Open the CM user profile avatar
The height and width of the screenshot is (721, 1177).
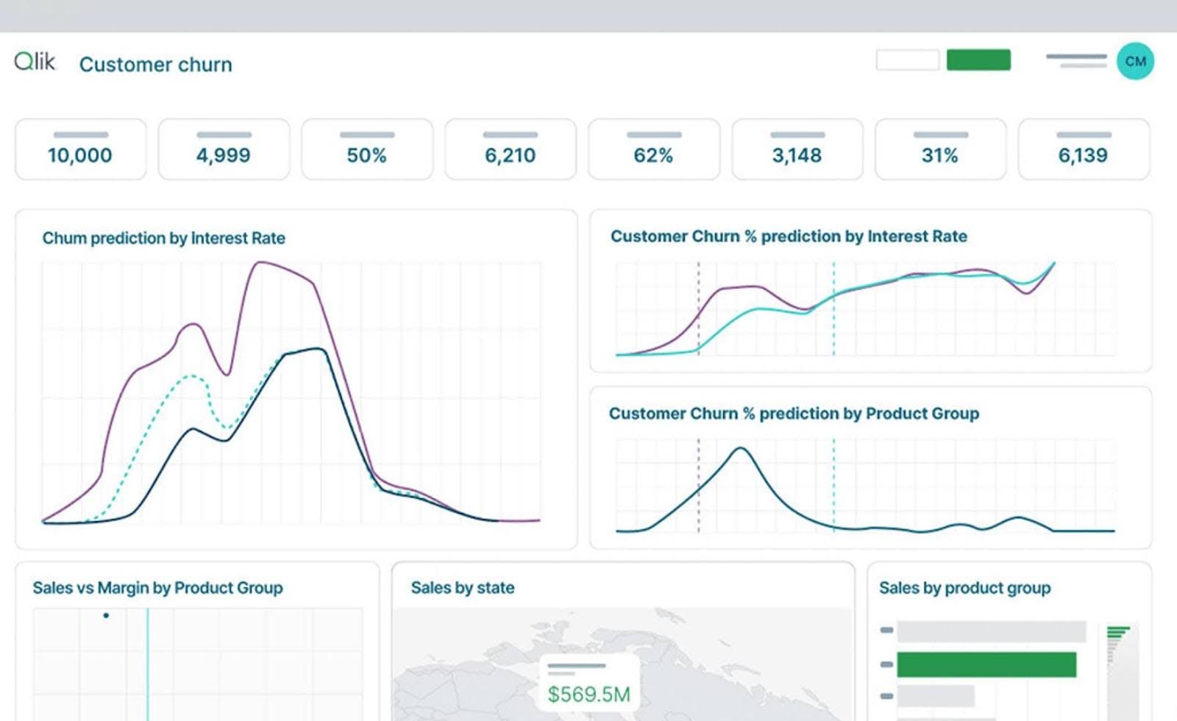[x=1135, y=60]
